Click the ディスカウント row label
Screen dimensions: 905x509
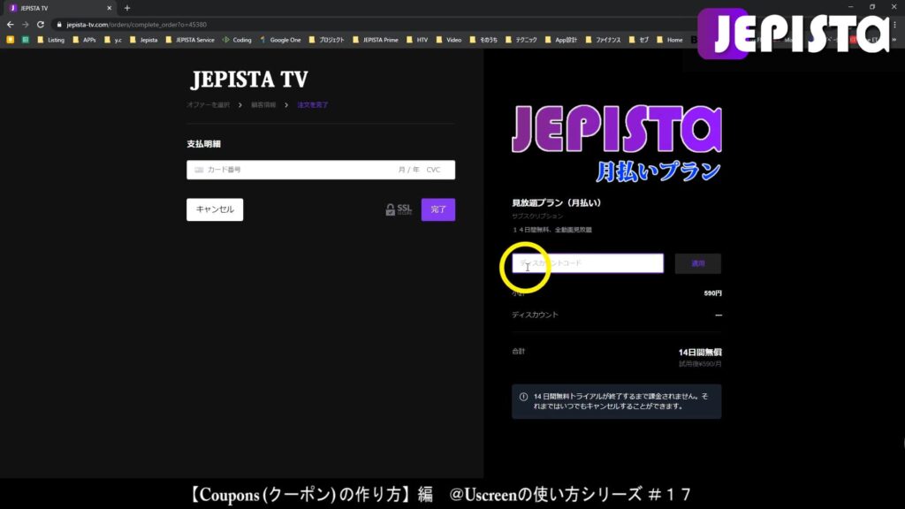coord(535,315)
